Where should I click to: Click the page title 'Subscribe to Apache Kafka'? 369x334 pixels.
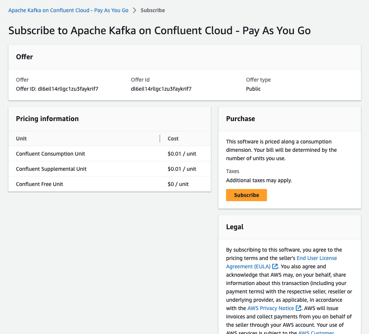click(160, 31)
